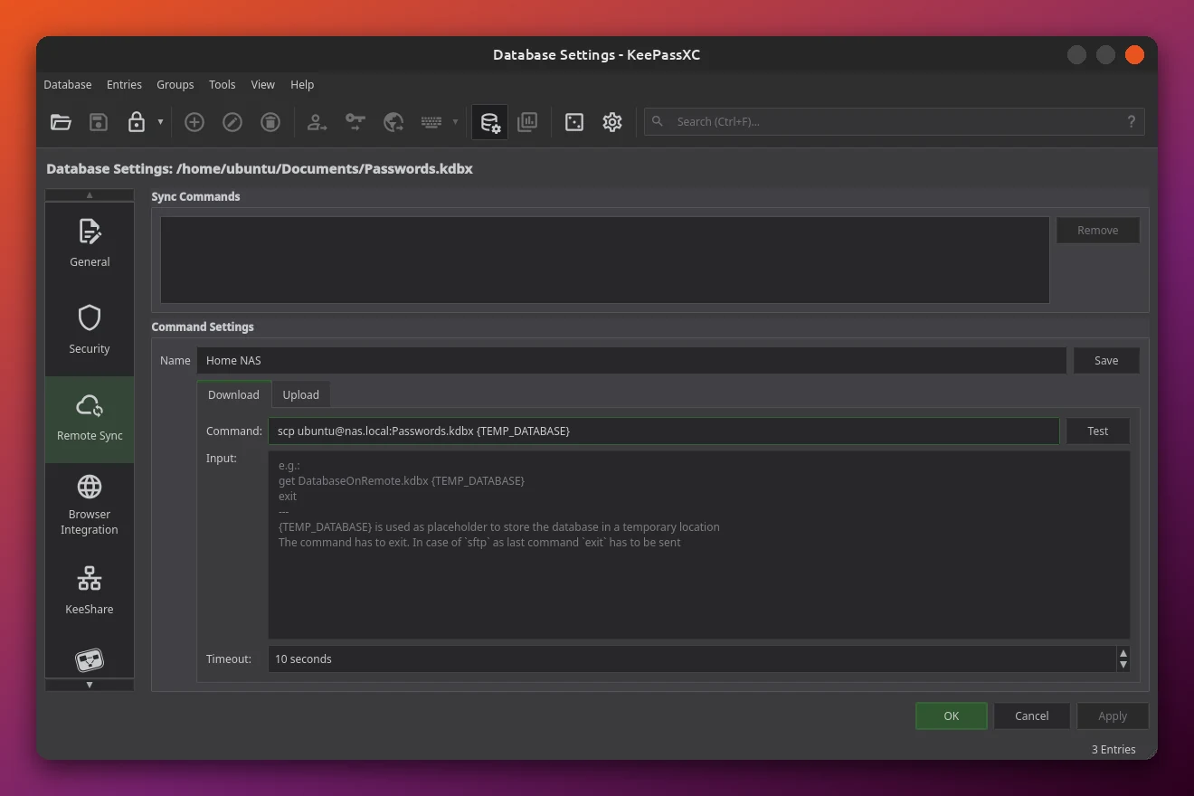
Task: Click in the Name field 'Home NAS'
Action: pos(631,360)
